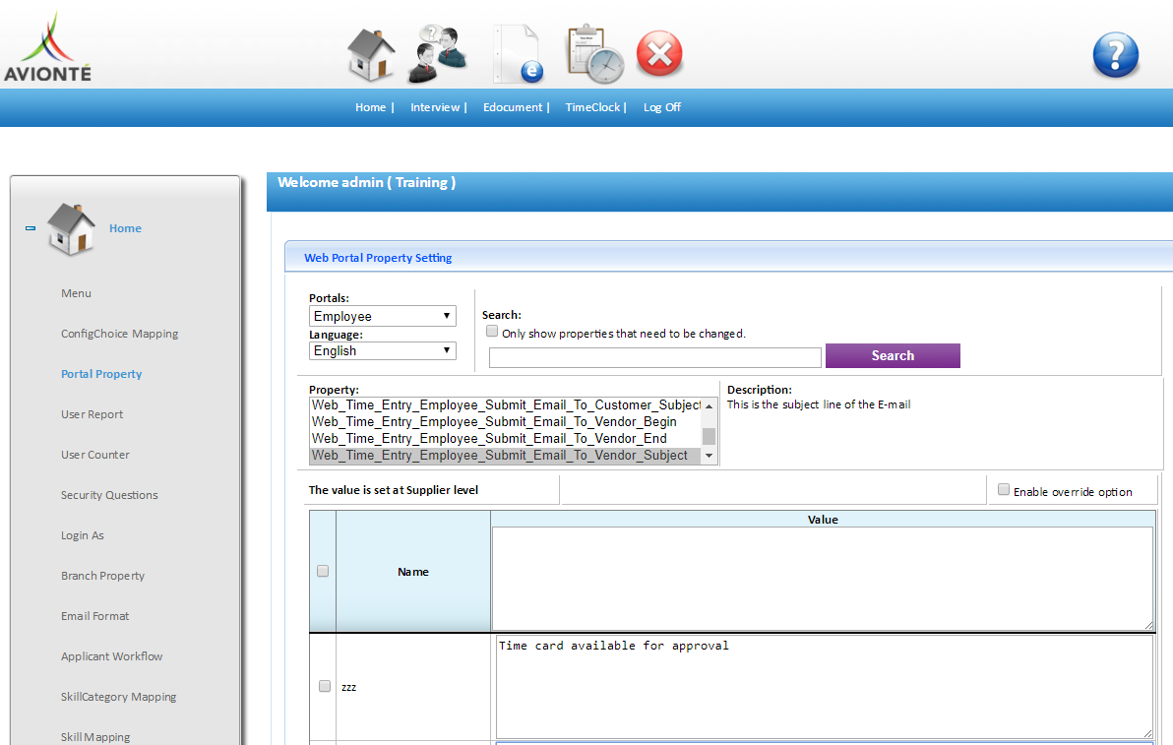The height and width of the screenshot is (745, 1173).
Task: Open the sidebar Home link
Action: (x=125, y=228)
